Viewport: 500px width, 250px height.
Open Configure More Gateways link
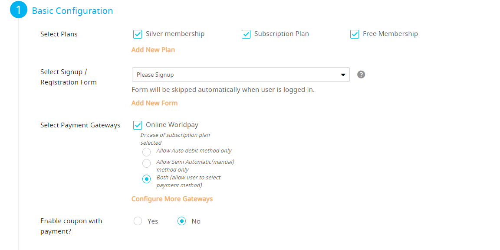pyautogui.click(x=172, y=199)
